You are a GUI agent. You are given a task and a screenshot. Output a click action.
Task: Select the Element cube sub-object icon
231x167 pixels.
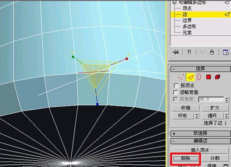[218, 77]
